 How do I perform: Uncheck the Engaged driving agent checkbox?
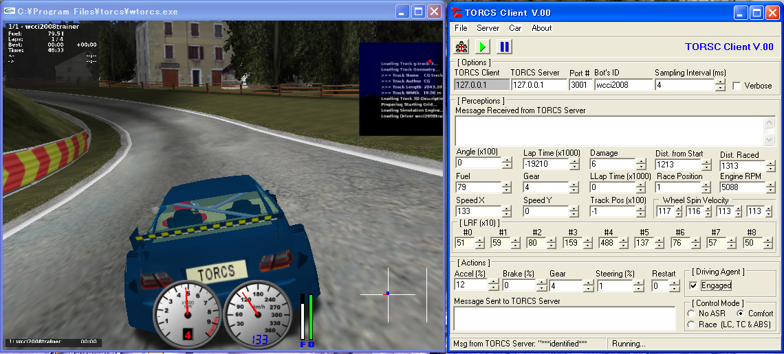pyautogui.click(x=693, y=285)
